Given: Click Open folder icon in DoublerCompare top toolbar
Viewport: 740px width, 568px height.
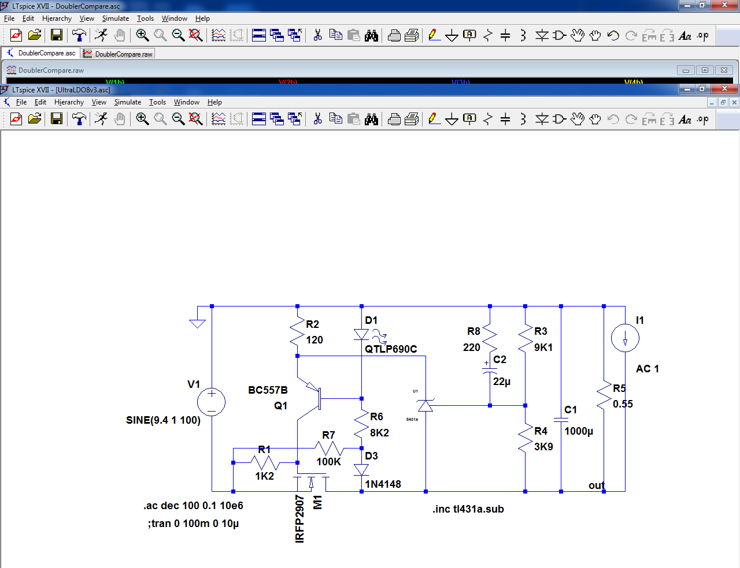Looking at the screenshot, I should point(34,35).
